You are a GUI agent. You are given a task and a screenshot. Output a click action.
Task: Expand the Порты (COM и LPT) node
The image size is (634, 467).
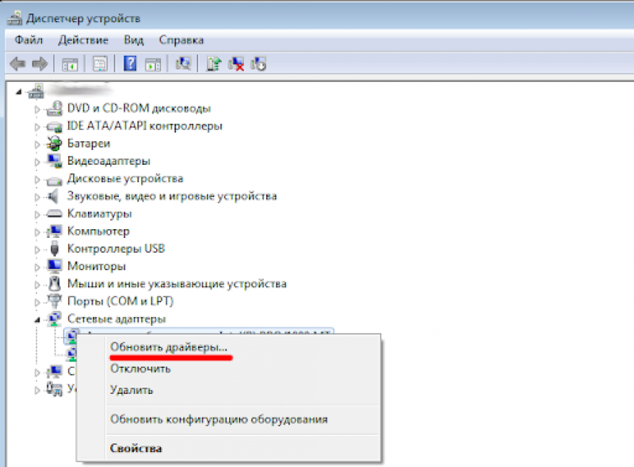click(x=37, y=302)
